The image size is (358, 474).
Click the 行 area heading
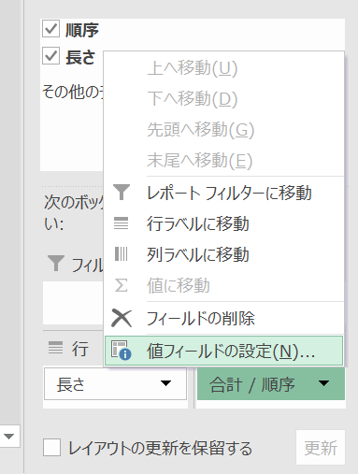(x=80, y=348)
